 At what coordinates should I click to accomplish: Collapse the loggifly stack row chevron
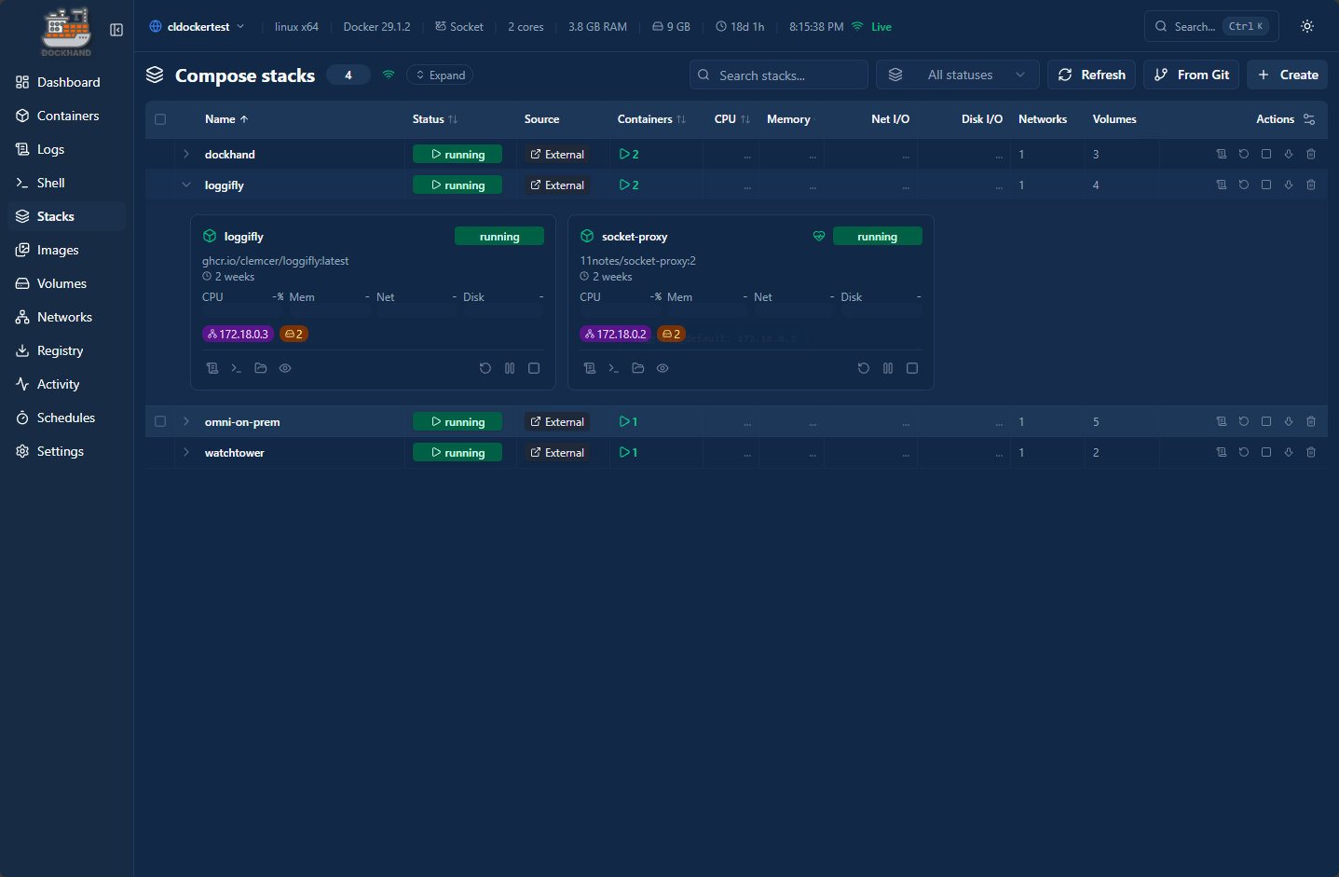click(x=185, y=185)
